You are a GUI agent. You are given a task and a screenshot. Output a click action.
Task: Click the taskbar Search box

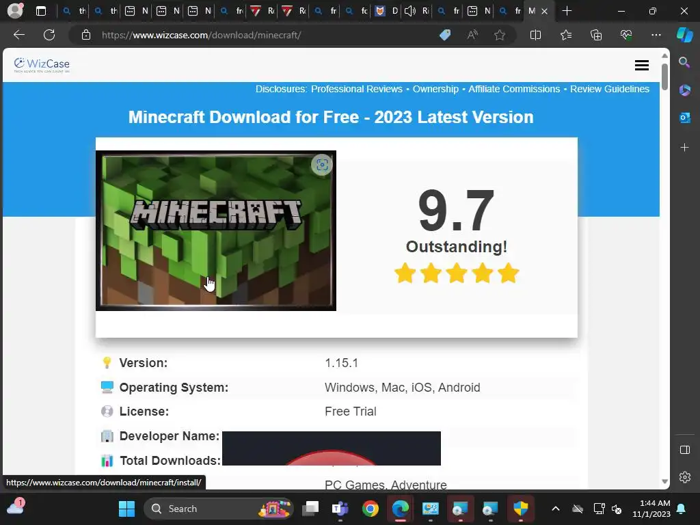click(x=219, y=509)
